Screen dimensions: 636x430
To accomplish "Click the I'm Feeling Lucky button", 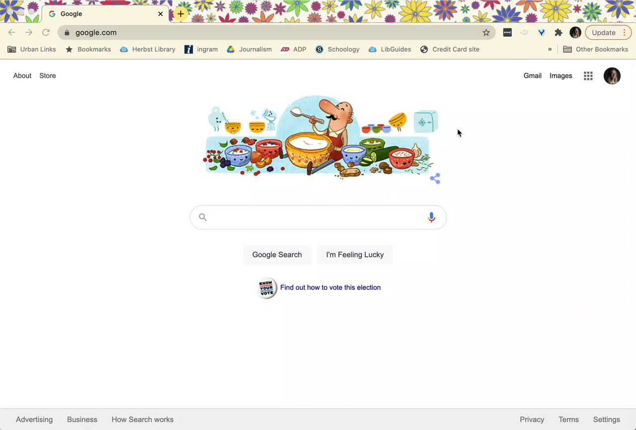I will (x=355, y=255).
